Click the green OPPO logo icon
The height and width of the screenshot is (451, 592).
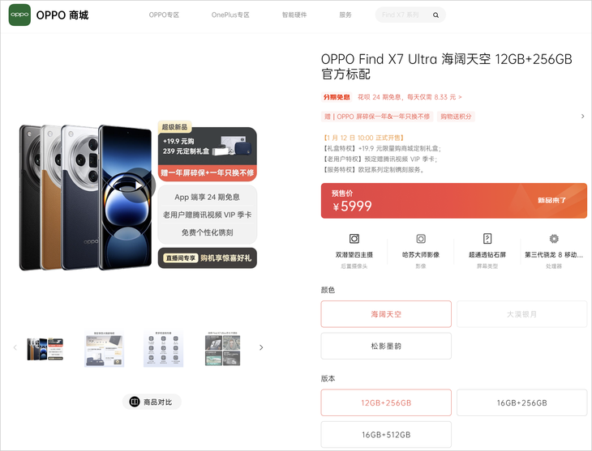click(19, 15)
